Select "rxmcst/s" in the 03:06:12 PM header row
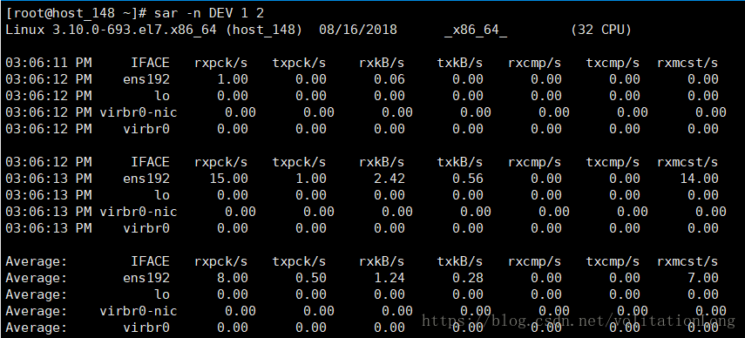This screenshot has height=338, width=745. pos(687,162)
